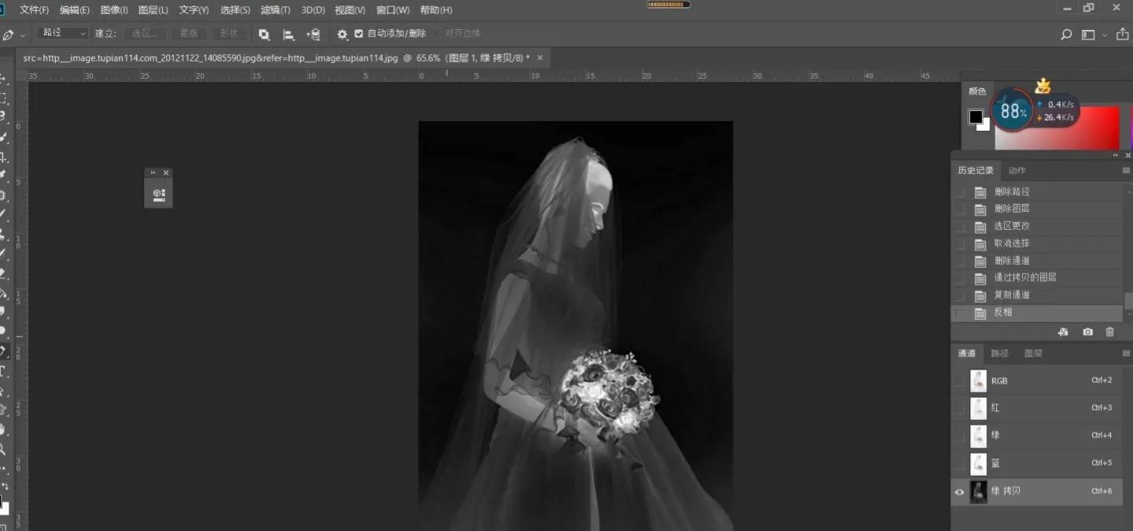Open the Channels panel menu
Viewport: 1133px width, 531px height.
1127,353
